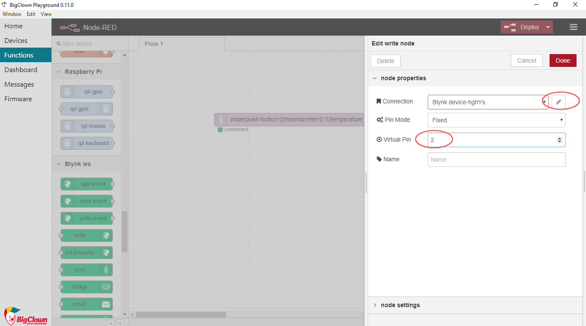Choose the Blynk bridge node

87,287
